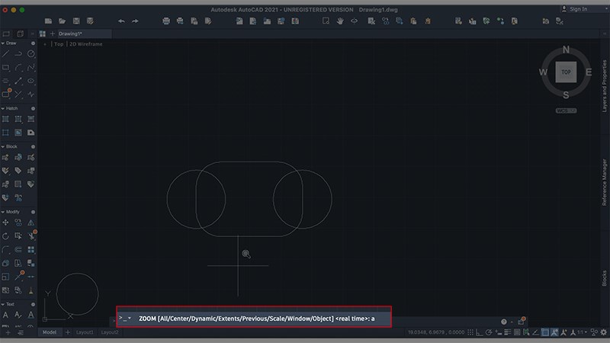Collapse the Block panel
The image size is (610, 343).
(x=3, y=146)
